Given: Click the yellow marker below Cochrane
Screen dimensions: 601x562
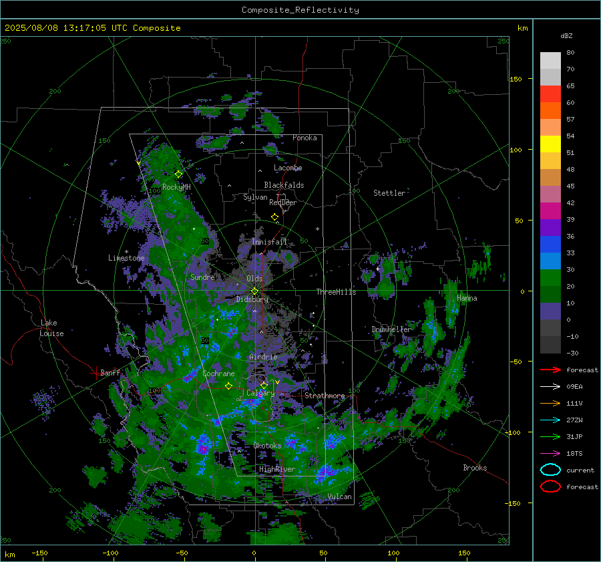Looking at the screenshot, I should coord(229,386).
